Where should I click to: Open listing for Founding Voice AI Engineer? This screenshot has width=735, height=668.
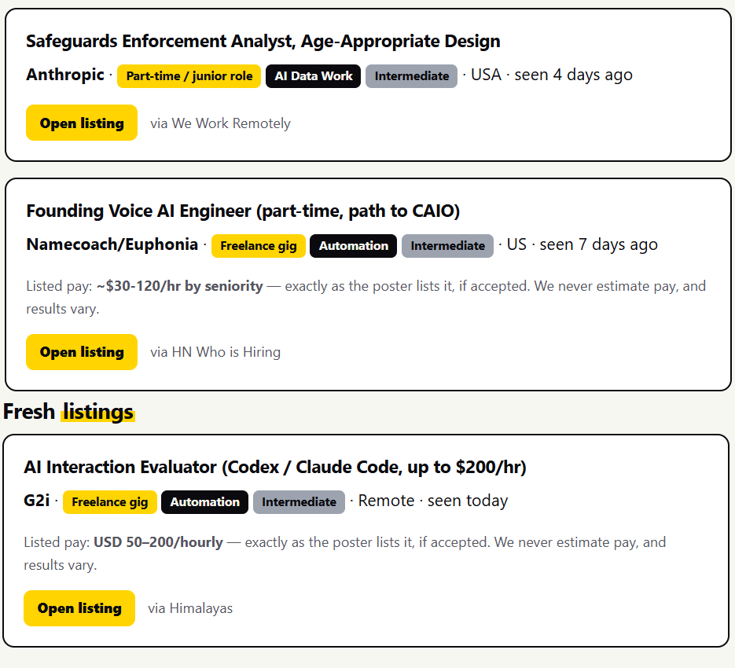[82, 352]
